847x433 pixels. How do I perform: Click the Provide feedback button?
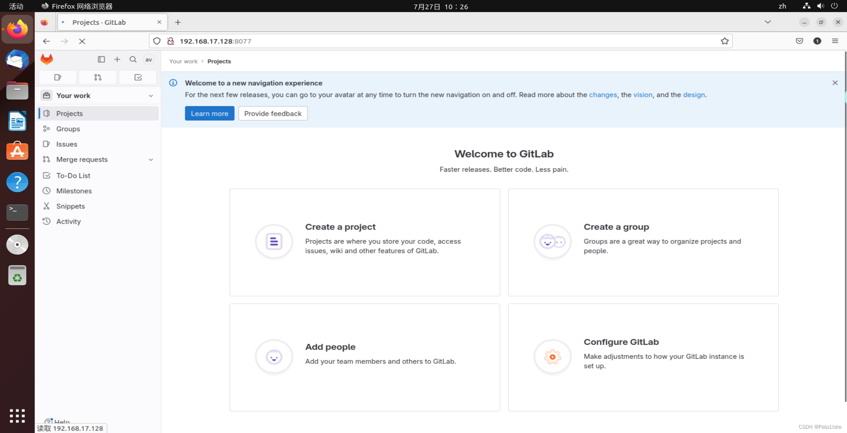[x=273, y=113]
